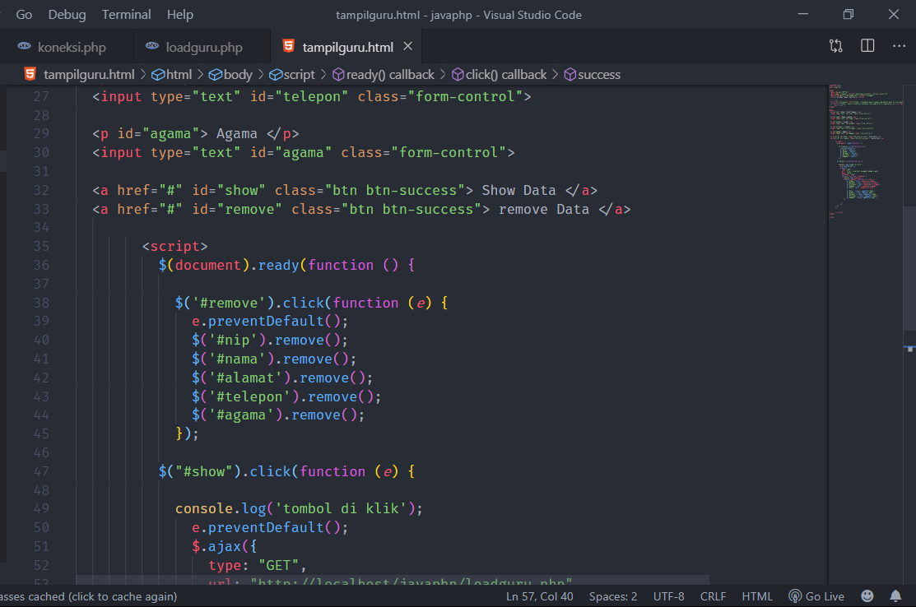Click the $('#agama').remove() line
This screenshot has width=916, height=607.
(278, 415)
